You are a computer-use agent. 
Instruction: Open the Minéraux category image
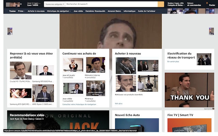(96, 88)
